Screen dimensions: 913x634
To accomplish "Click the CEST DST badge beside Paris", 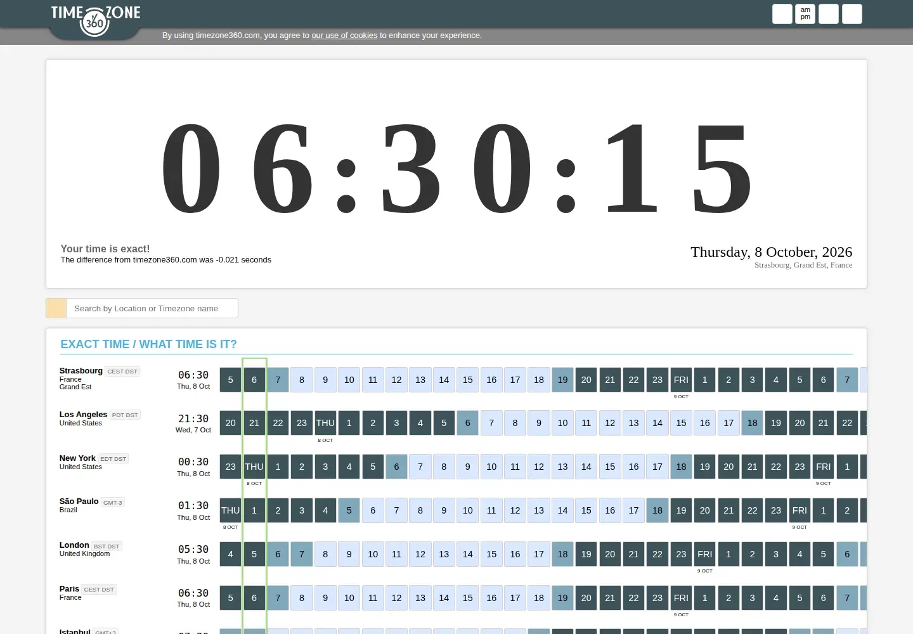I will click(x=99, y=590).
